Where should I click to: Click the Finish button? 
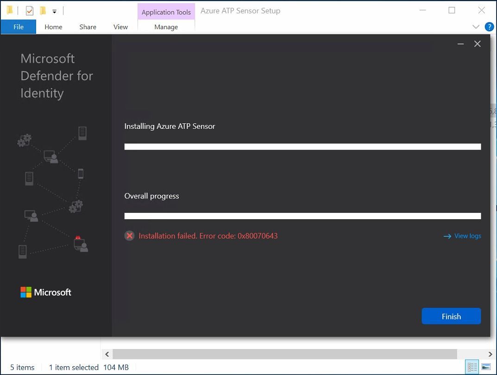tap(451, 316)
